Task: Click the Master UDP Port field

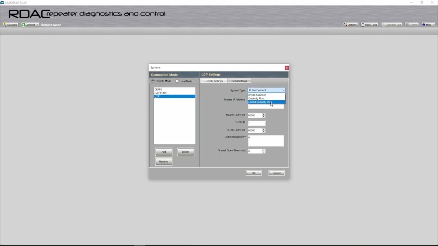Action: (x=255, y=115)
